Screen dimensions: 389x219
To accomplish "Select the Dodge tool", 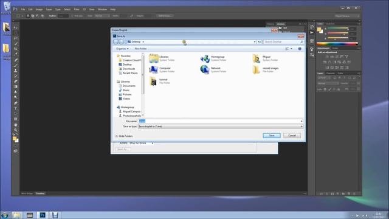I will [x=16, y=97].
